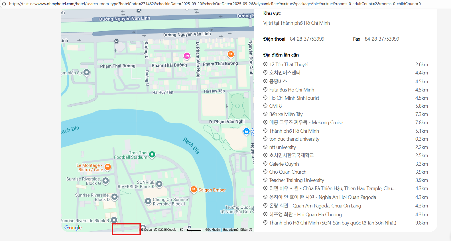This screenshot has width=451, height=241.
Task: Click 'Tran Thai Football Stadium' map label
Action: pos(131,155)
